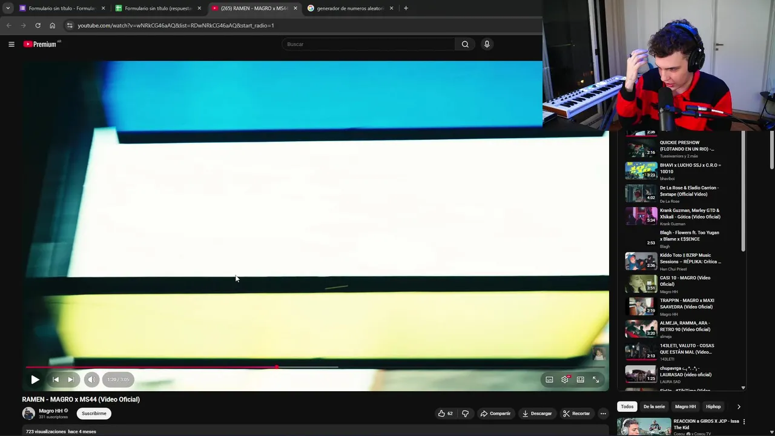Click the search magnifier button
This screenshot has height=436, width=775.
coord(465,44)
